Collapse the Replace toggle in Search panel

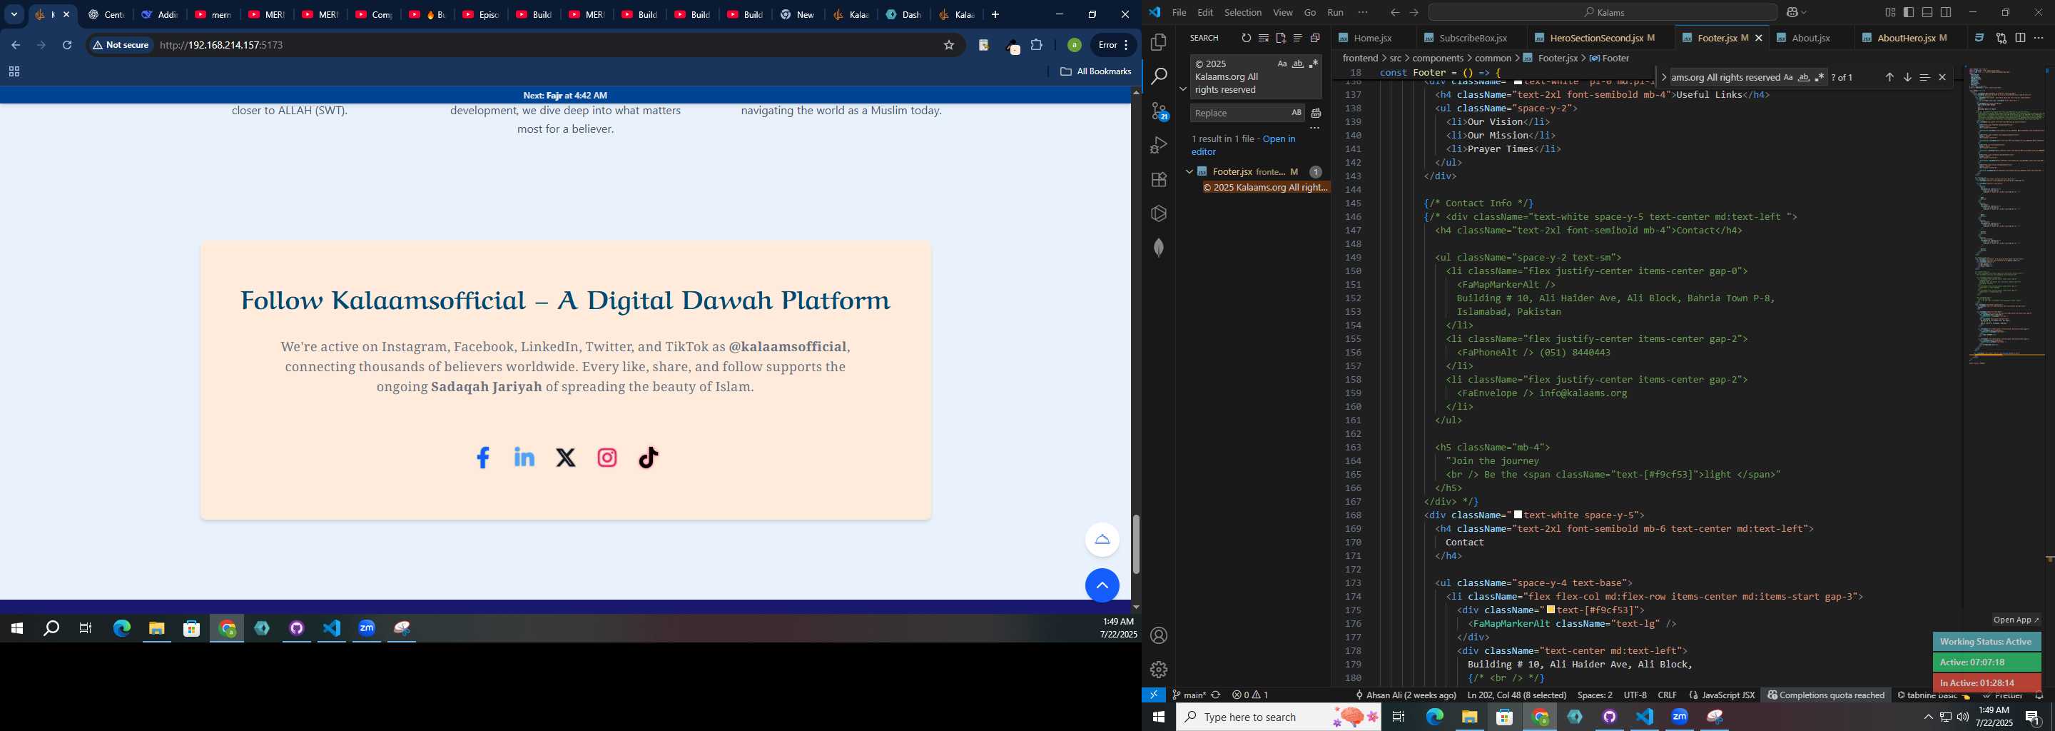(1183, 89)
